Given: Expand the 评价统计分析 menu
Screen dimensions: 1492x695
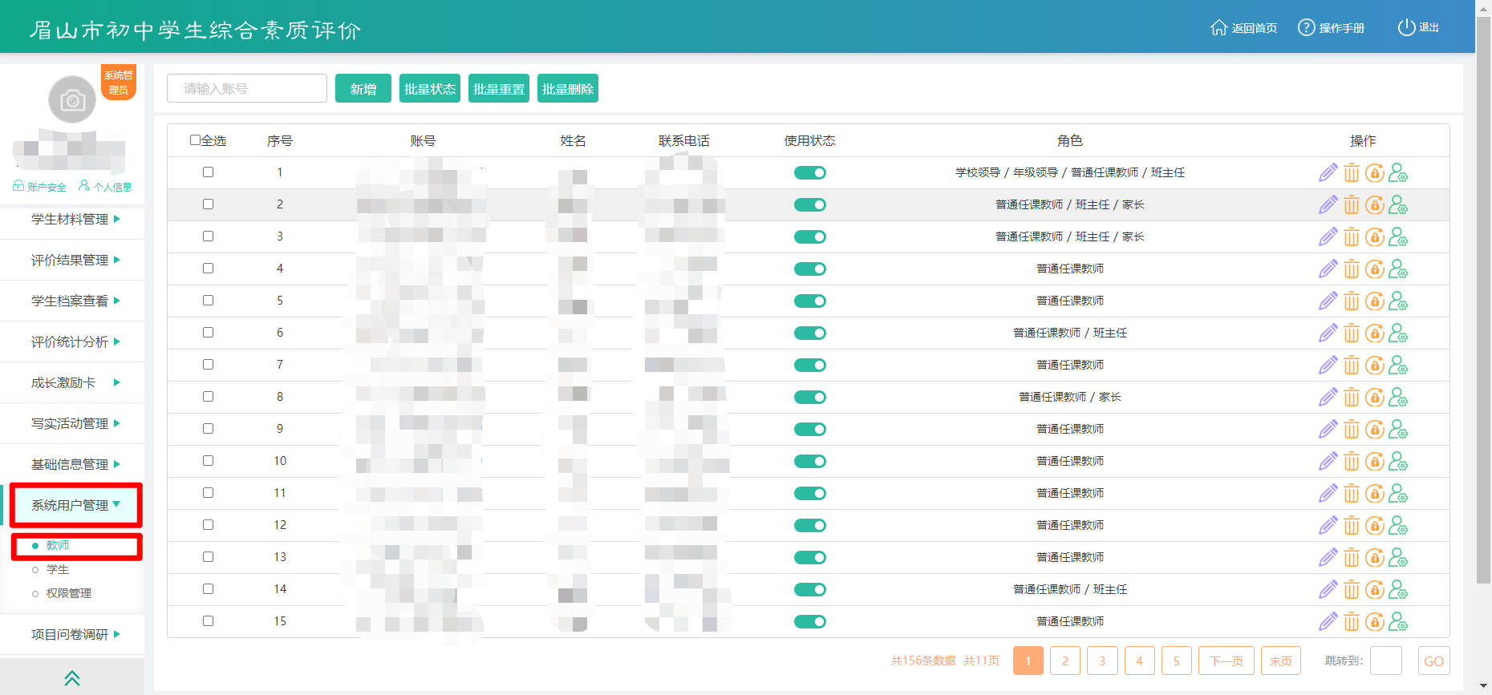Looking at the screenshot, I should [x=72, y=341].
